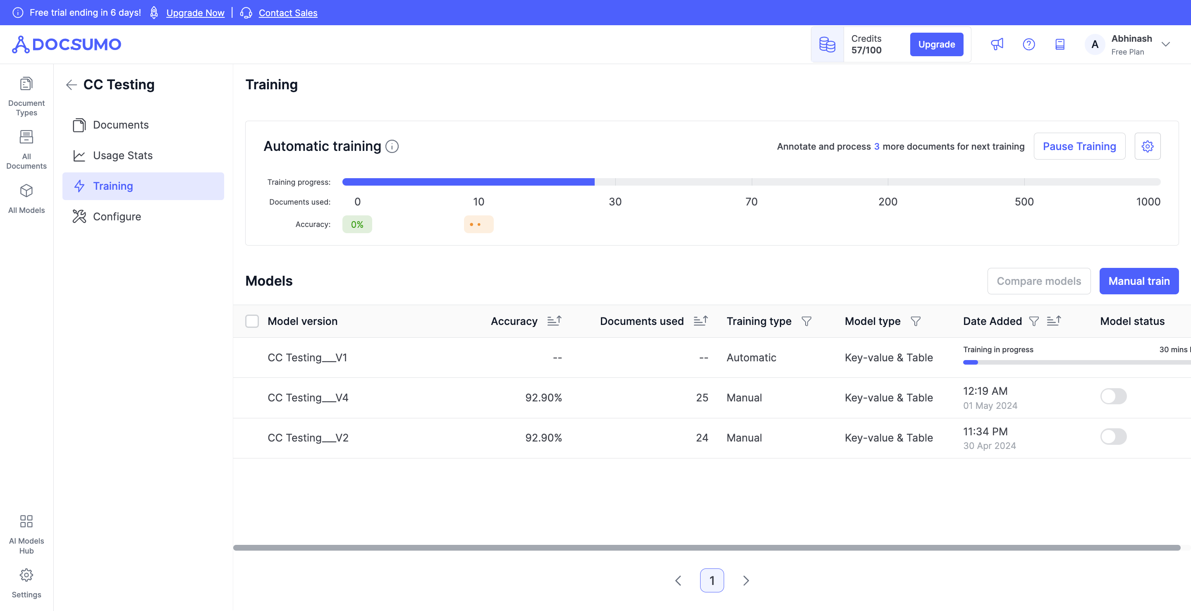Click Manual train button
Image resolution: width=1191 pixels, height=611 pixels.
click(x=1139, y=281)
